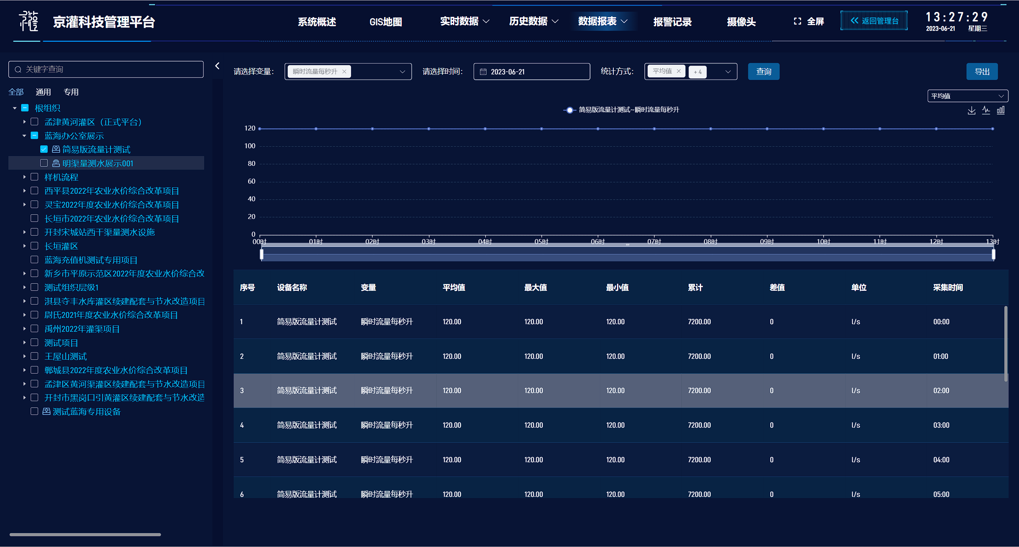The width and height of the screenshot is (1019, 547).
Task: Click the sidebar horizontal scrollbar
Action: point(85,534)
